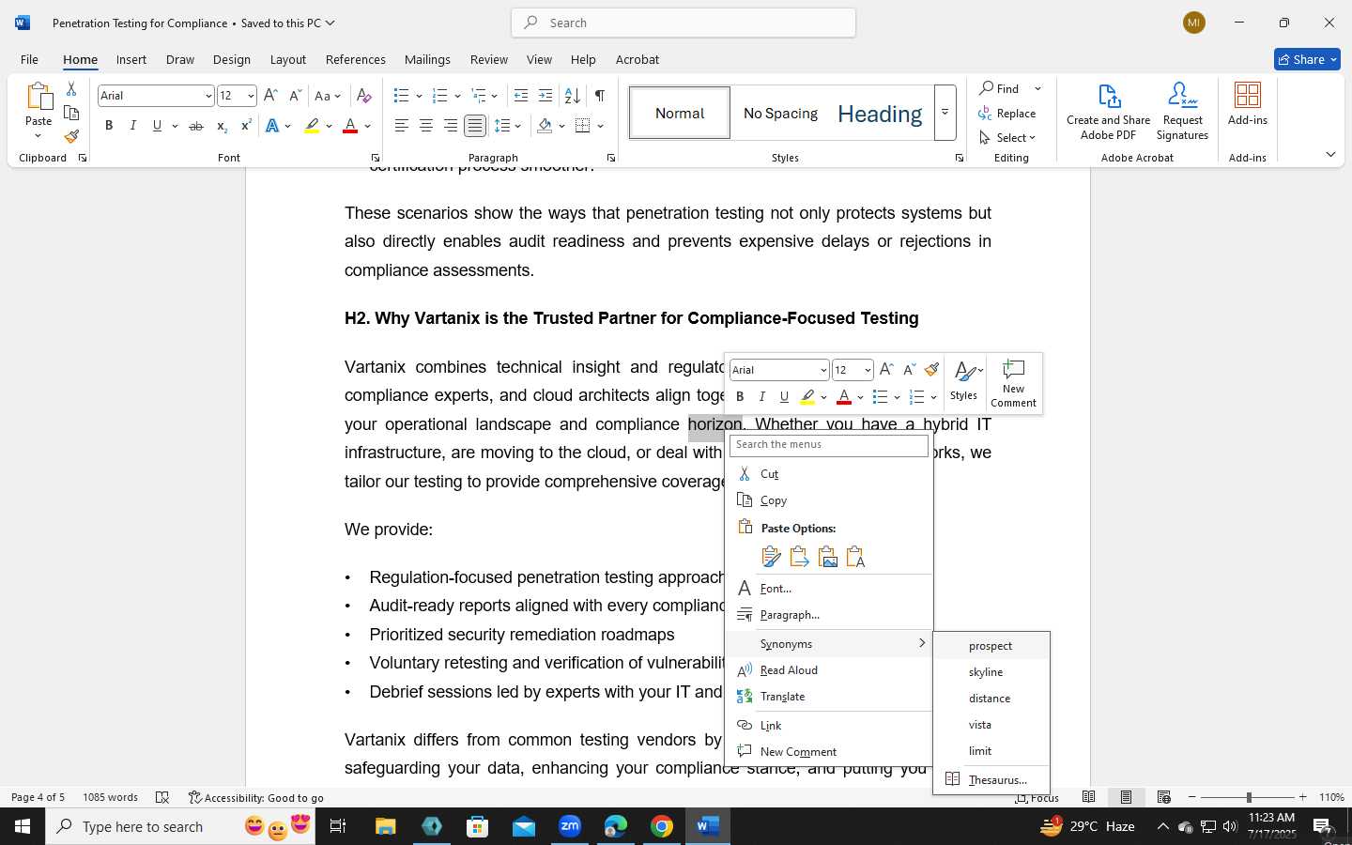
Task: Align text right in Paragraph group
Action: click(451, 126)
